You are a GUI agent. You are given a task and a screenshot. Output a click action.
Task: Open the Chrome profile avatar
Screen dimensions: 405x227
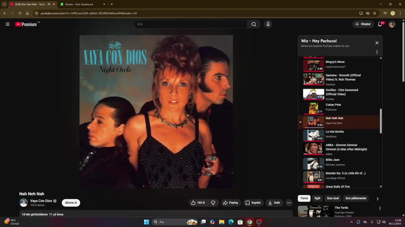pyautogui.click(x=393, y=13)
